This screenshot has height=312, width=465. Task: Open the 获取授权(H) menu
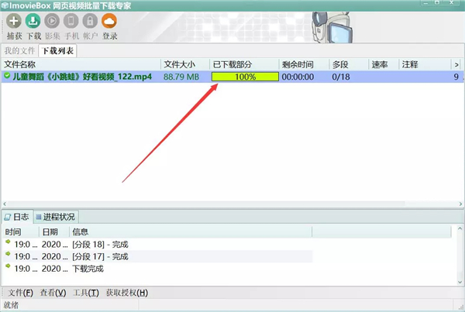(x=126, y=293)
